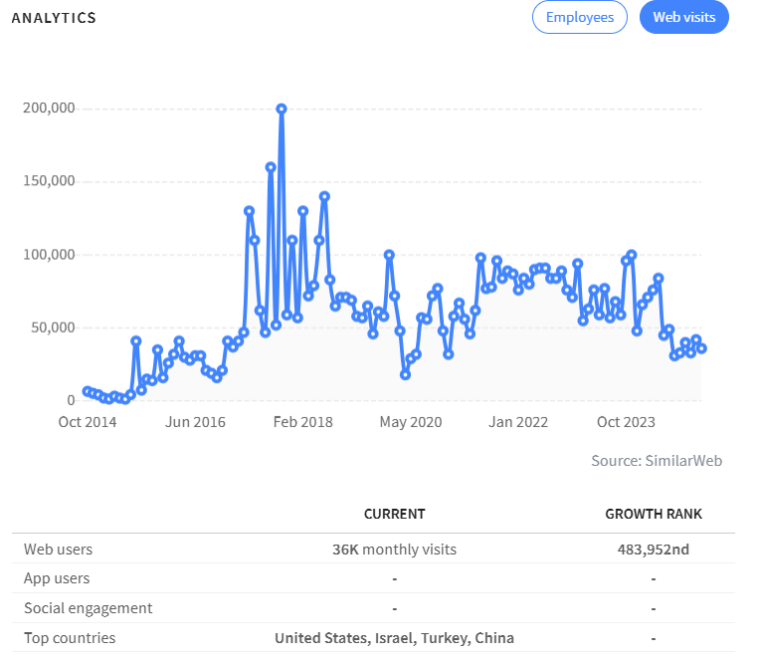Image resolution: width=758 pixels, height=662 pixels.
Task: Click the 'May 2020' axis label
Action: [411, 422]
